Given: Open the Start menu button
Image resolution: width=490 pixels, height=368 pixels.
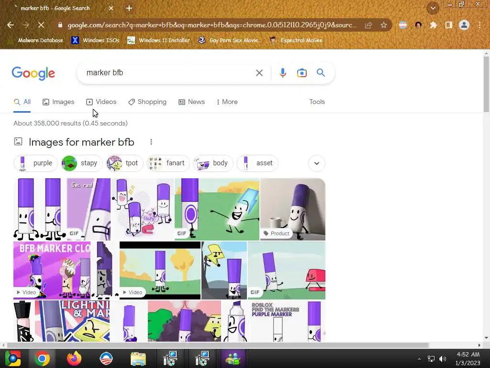Looking at the screenshot, I should pos(13,358).
